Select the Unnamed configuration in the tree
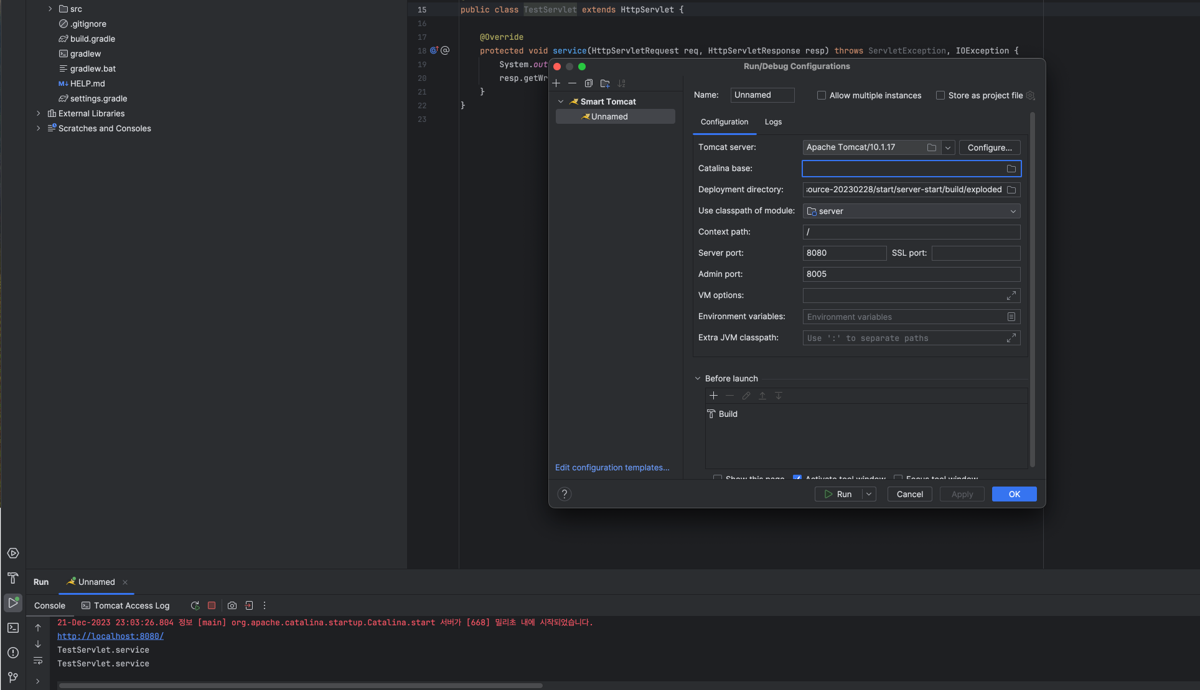 (x=615, y=116)
